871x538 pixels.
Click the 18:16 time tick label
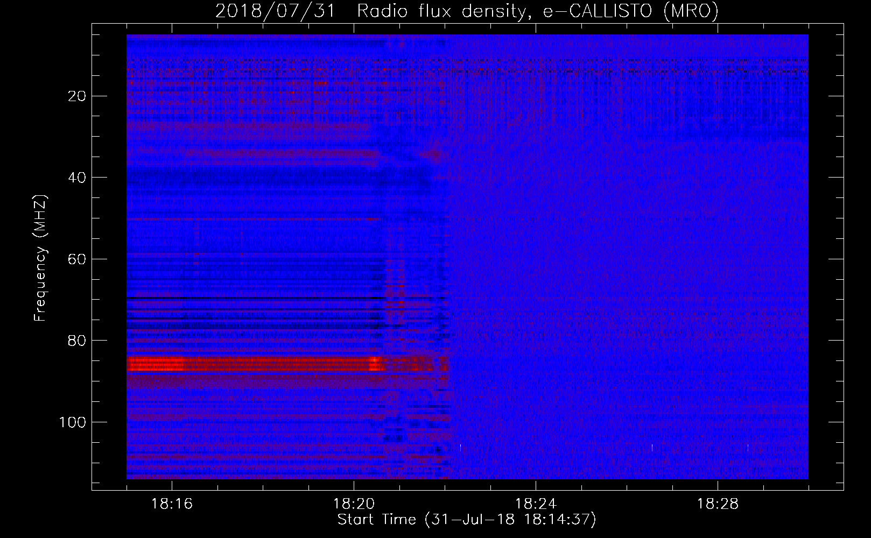tap(172, 504)
